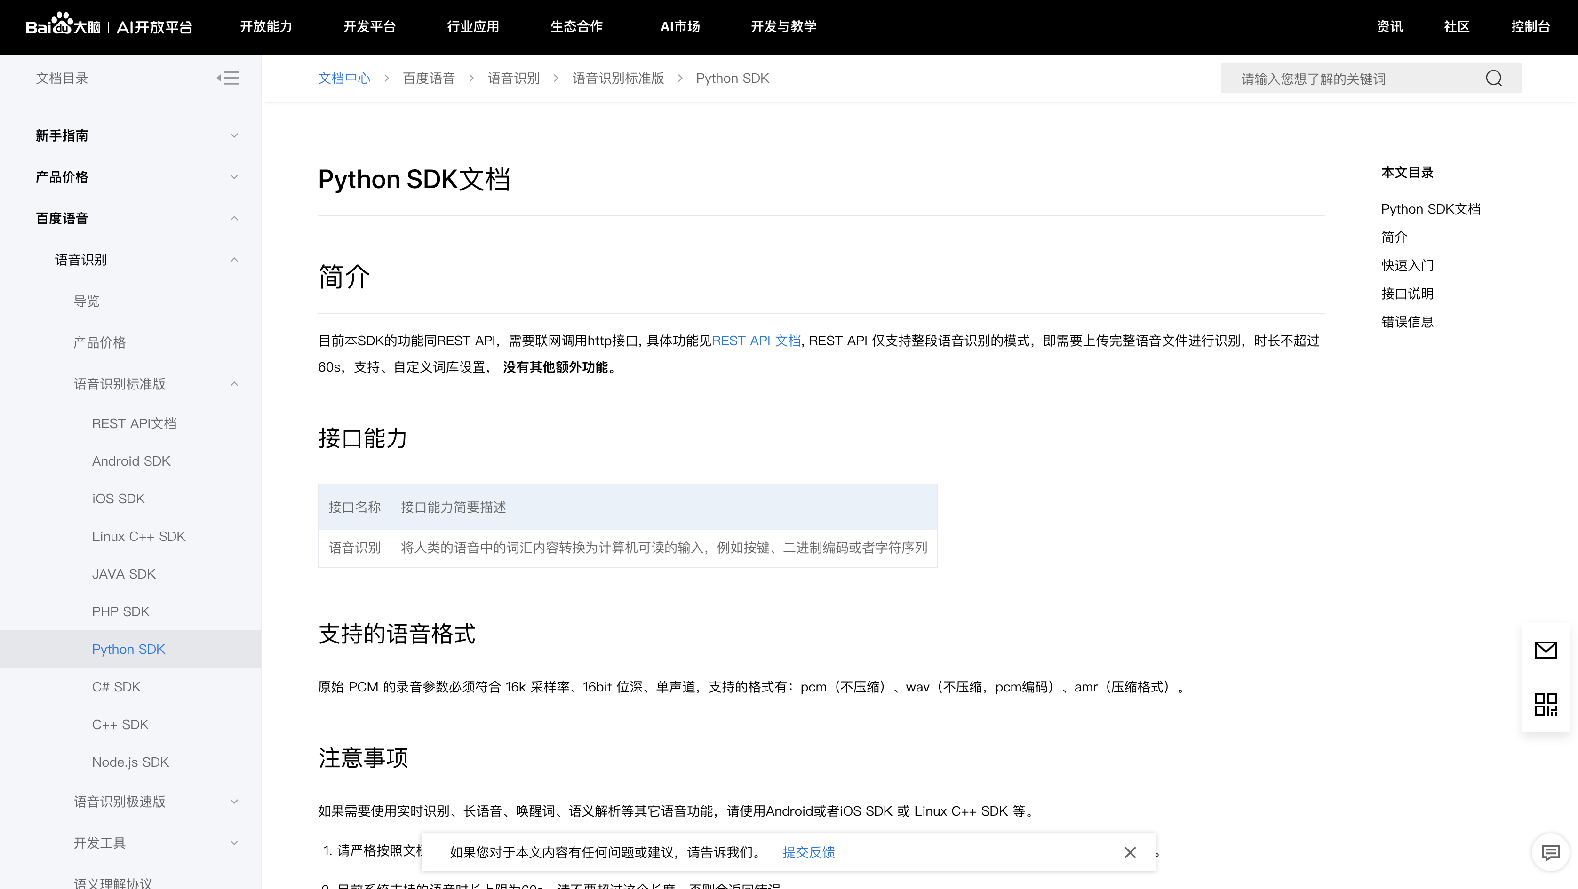Collapse the 百度语音 section
This screenshot has height=889, width=1578.
(x=234, y=219)
